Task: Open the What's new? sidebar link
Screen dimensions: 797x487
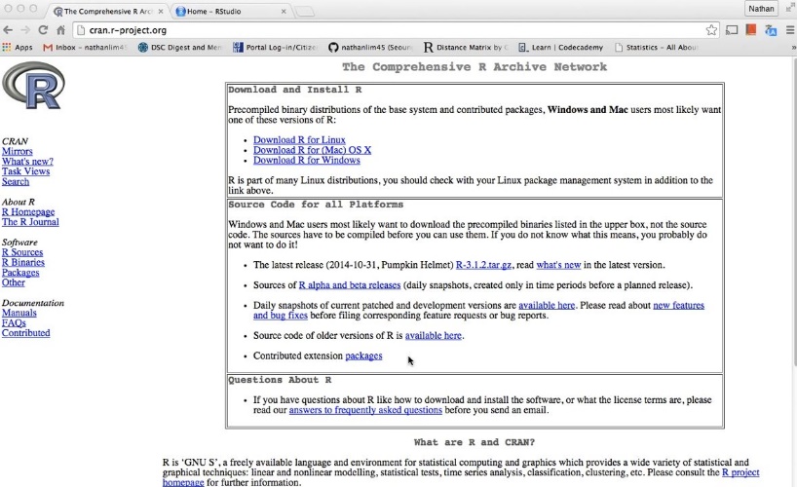Action: [x=27, y=162]
